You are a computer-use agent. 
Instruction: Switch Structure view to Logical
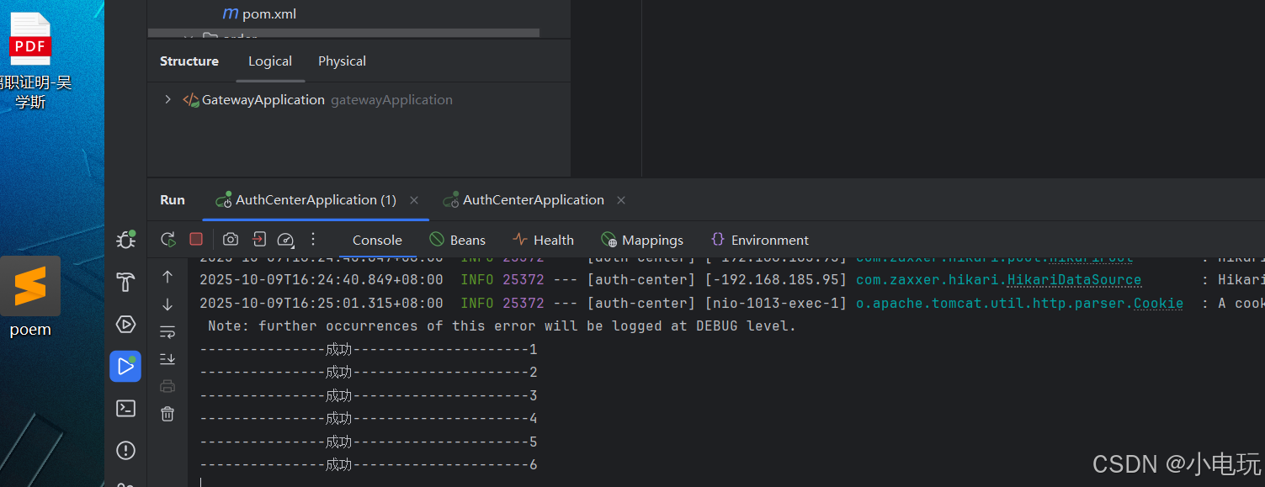[x=270, y=61]
